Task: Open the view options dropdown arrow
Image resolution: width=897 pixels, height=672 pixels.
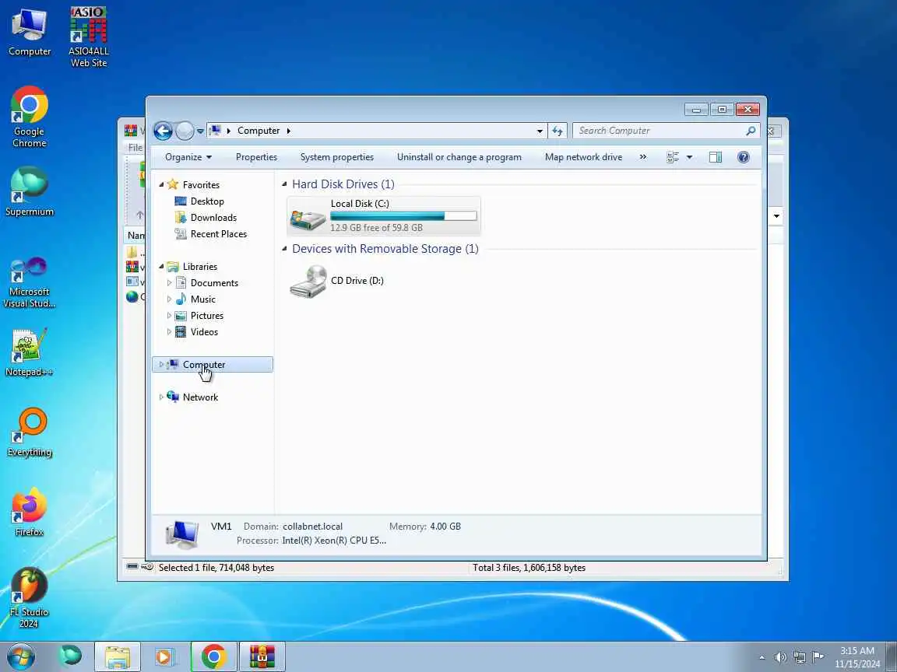Action: click(689, 157)
